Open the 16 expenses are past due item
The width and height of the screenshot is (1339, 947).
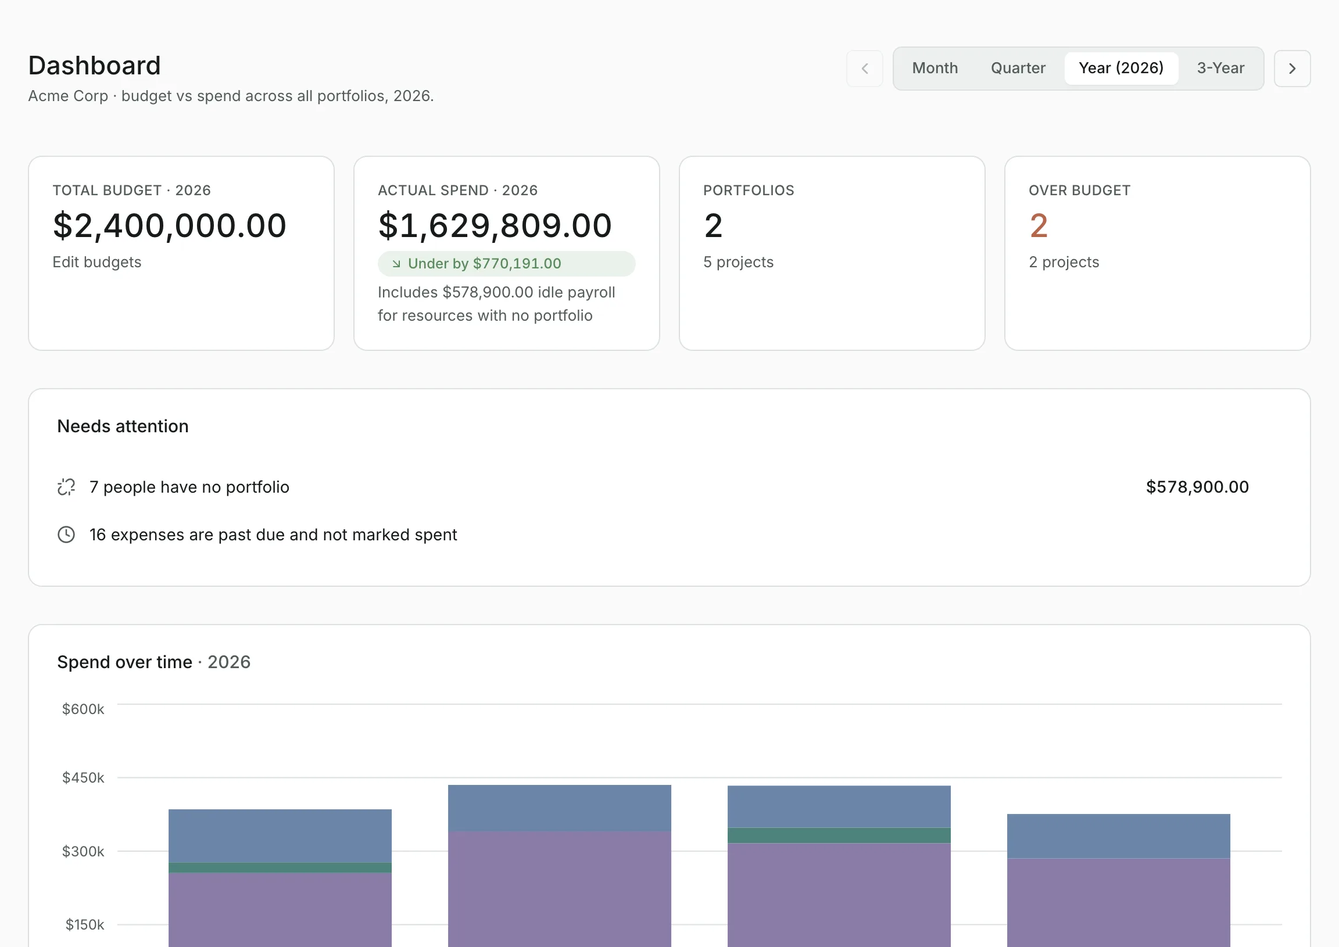tap(669, 535)
